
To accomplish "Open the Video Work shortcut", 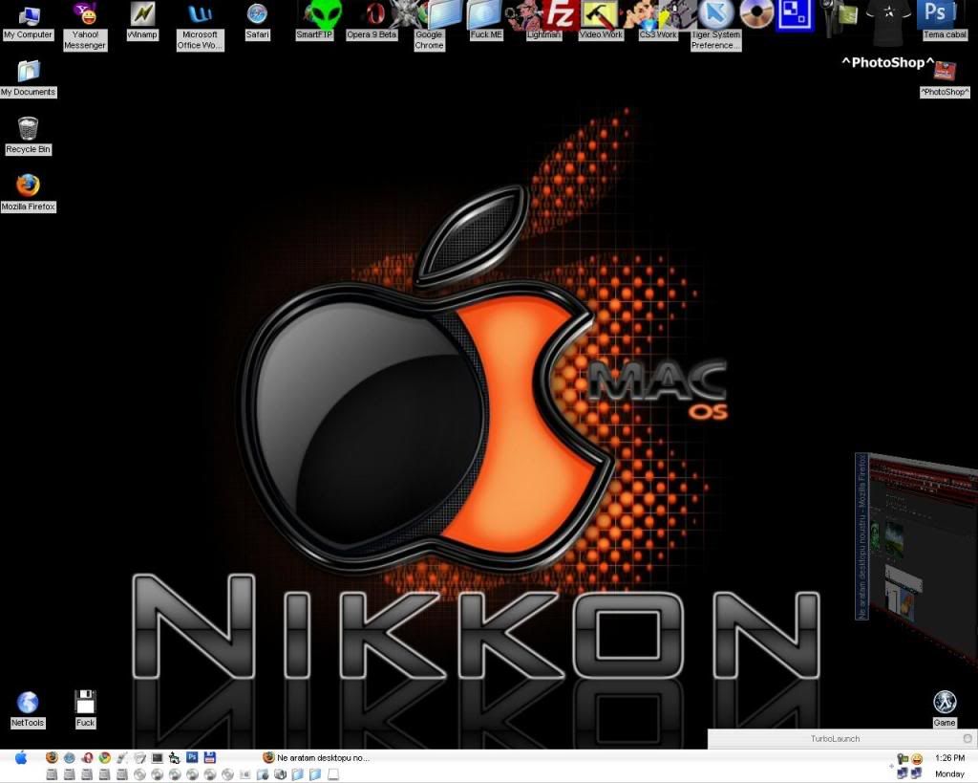I will [x=601, y=22].
